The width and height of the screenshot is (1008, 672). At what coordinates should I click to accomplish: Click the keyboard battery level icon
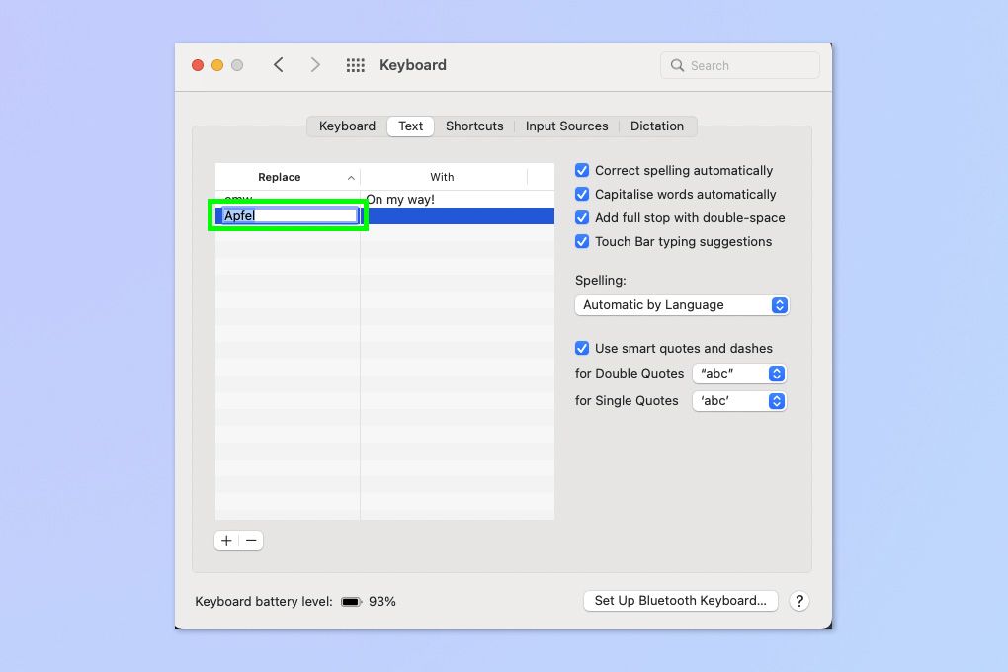click(350, 601)
